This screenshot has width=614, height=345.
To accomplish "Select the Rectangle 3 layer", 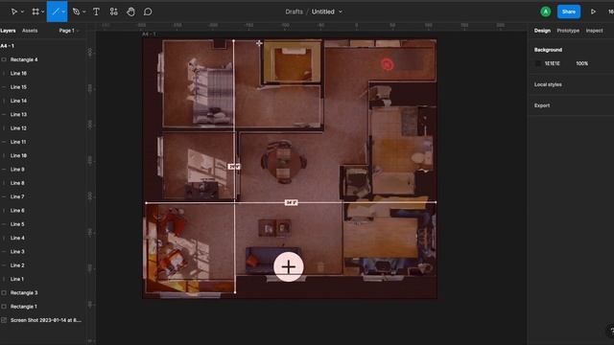I will point(24,292).
